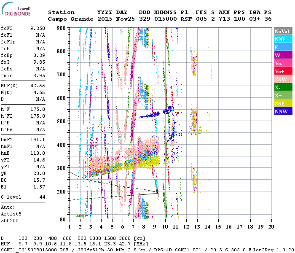Click the PPS value 100
This screenshot has width=295, height=253.
click(239, 19)
